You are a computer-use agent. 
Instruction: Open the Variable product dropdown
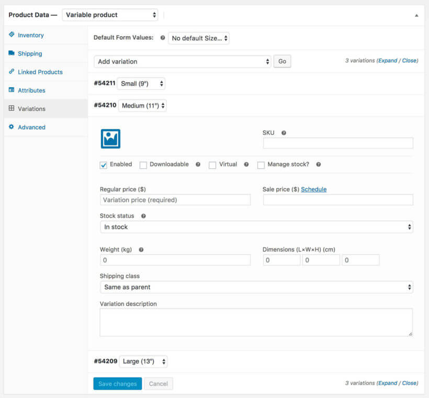tap(110, 15)
